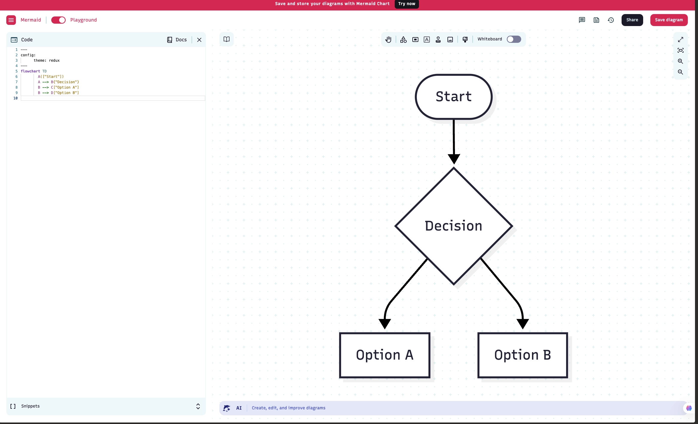Toggle the Whiteboard switch on
The image size is (698, 424).
coord(514,39)
